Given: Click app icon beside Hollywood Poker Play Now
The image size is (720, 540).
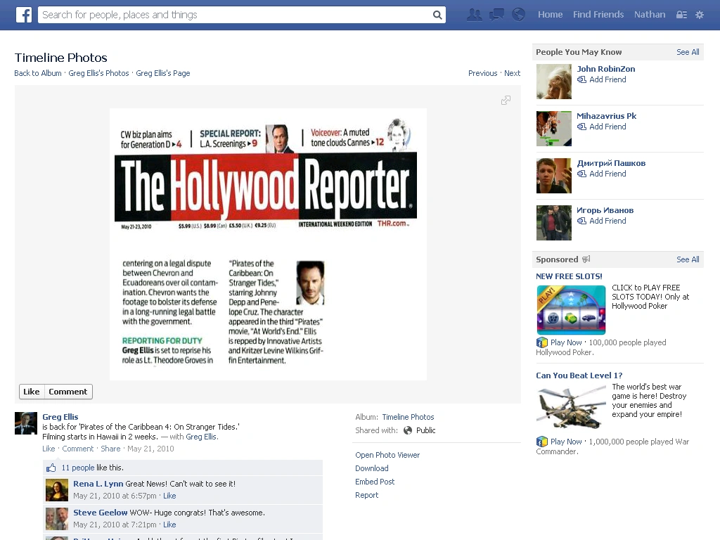Looking at the screenshot, I should (542, 342).
